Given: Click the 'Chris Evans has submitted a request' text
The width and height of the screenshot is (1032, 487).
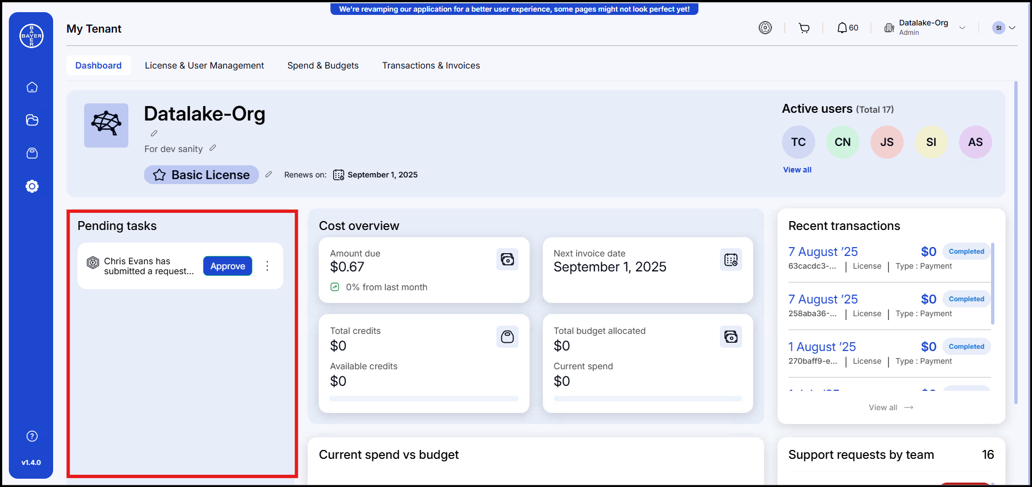Looking at the screenshot, I should 149,266.
